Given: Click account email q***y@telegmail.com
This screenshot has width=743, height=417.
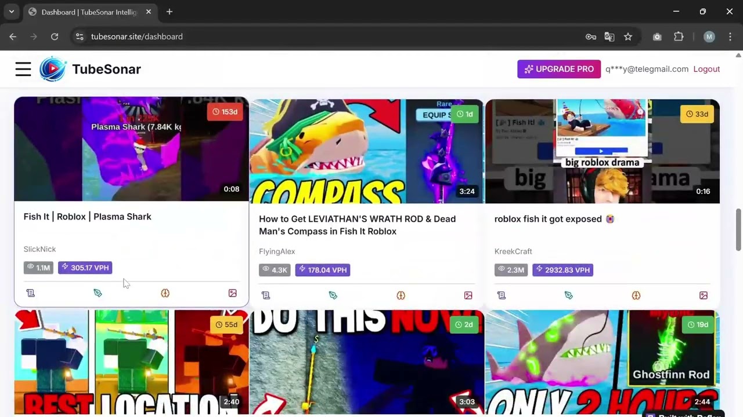Looking at the screenshot, I should tap(647, 69).
